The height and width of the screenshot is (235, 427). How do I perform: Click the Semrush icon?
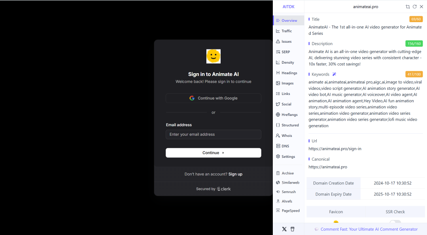pos(278,192)
